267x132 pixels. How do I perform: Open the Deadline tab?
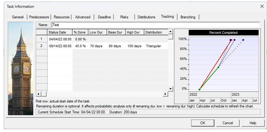[104, 17]
